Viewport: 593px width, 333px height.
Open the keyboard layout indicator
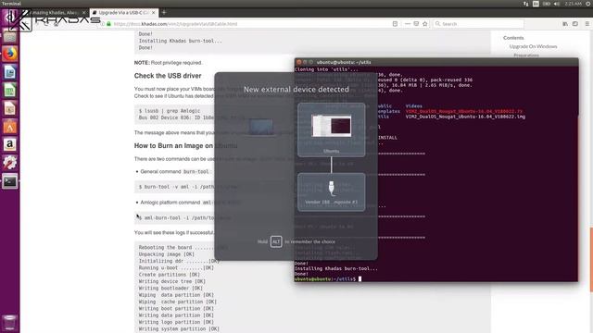[x=536, y=4]
